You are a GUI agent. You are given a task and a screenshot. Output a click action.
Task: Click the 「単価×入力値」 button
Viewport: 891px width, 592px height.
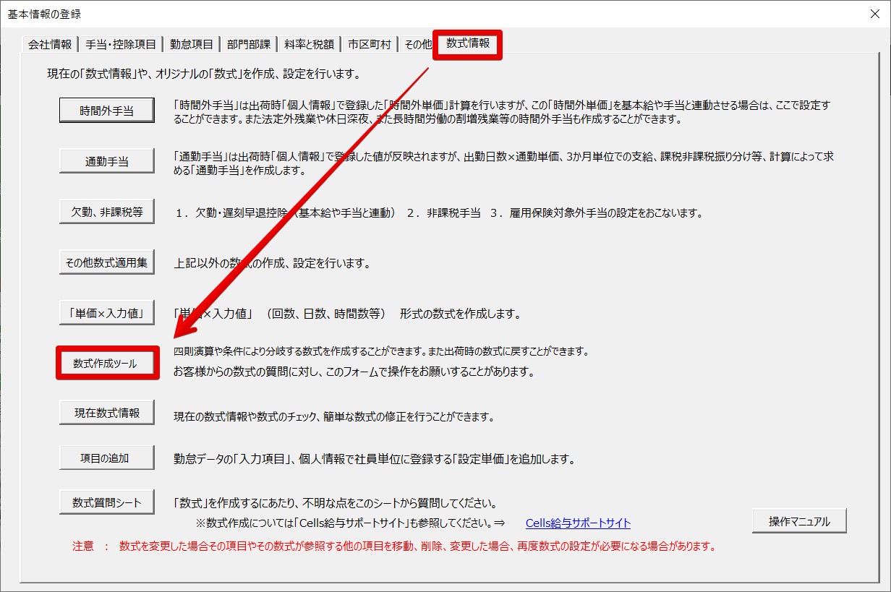click(106, 313)
